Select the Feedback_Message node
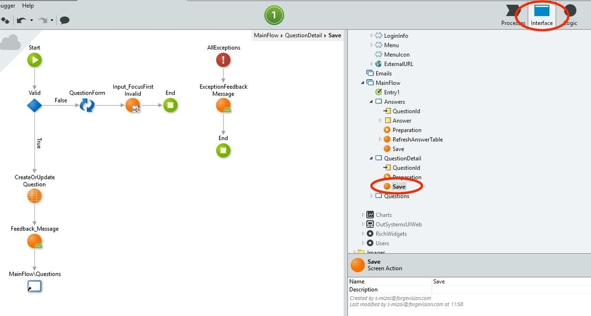This screenshot has height=316, width=591. [x=34, y=241]
